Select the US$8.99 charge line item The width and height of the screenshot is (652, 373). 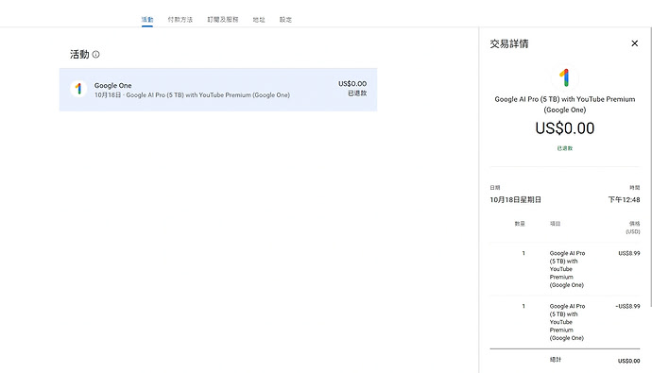(565, 269)
